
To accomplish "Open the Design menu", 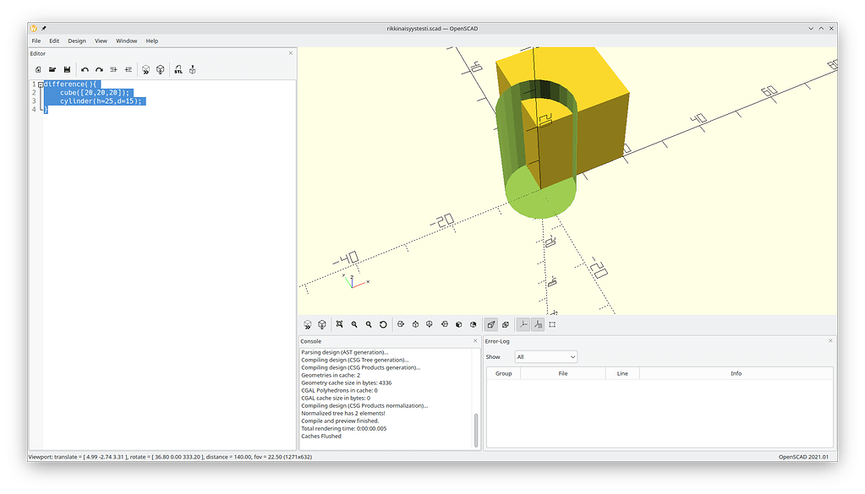I will coord(77,41).
